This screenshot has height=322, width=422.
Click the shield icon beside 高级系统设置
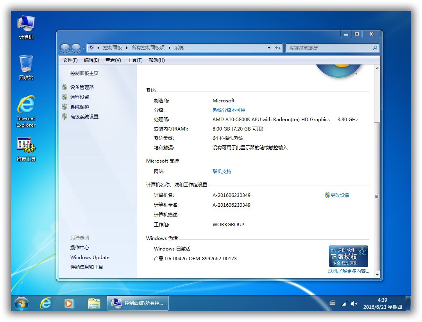point(64,116)
